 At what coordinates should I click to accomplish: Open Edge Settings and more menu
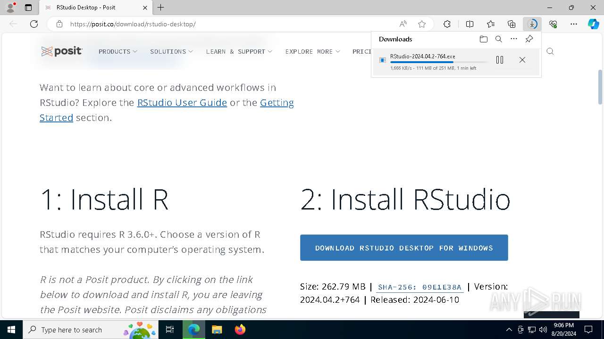tap(574, 24)
